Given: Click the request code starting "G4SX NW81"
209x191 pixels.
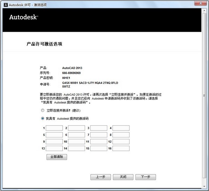Looking at the screenshot, I should pos(90,83).
